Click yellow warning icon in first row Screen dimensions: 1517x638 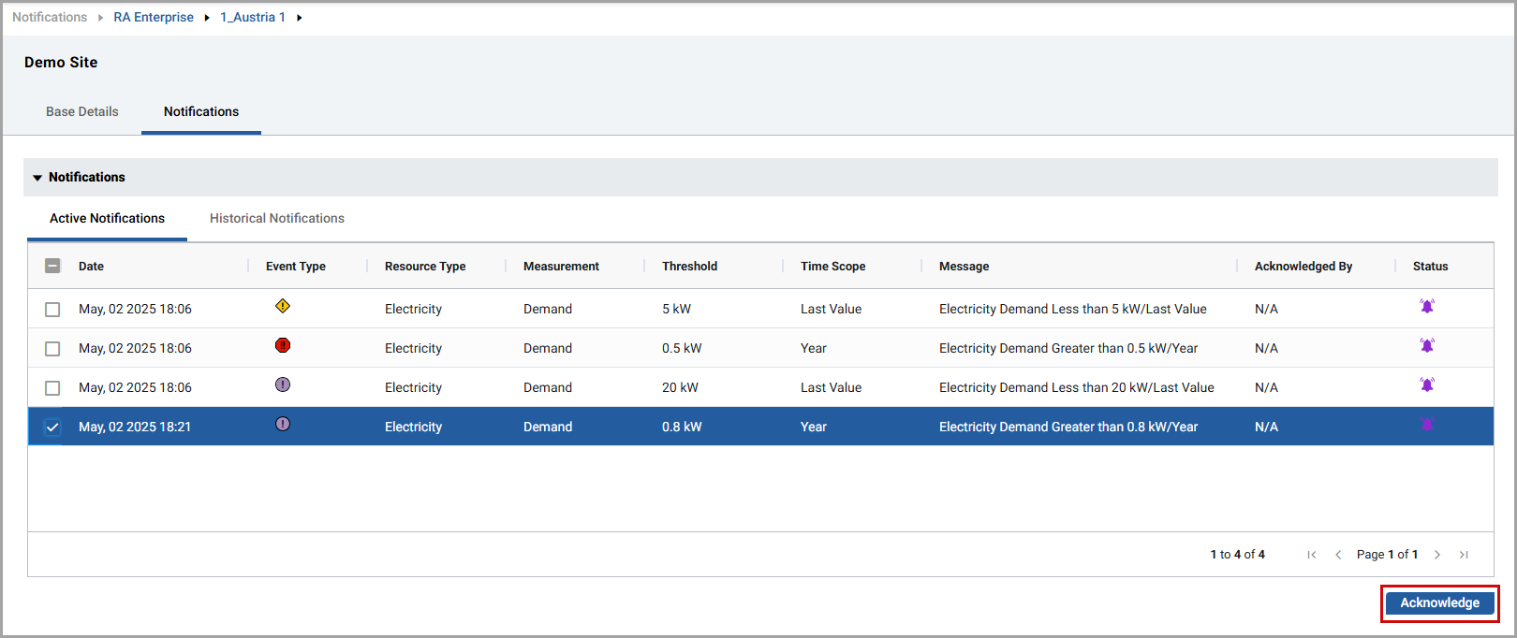283,306
